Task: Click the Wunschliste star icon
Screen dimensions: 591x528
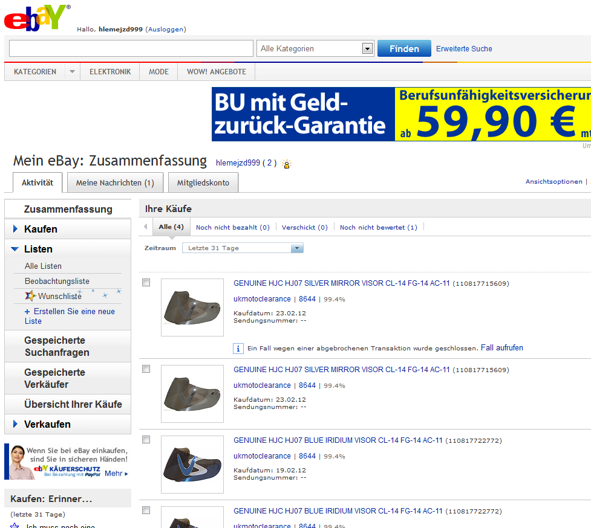Action: (30, 296)
